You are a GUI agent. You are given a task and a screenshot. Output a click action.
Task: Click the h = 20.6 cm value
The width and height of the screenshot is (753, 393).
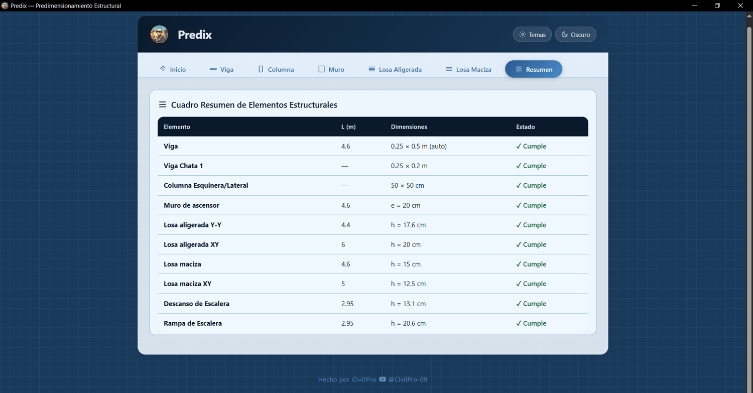pos(408,323)
